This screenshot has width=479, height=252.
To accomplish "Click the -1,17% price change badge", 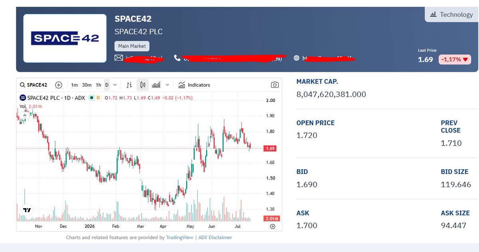I will pyautogui.click(x=455, y=59).
